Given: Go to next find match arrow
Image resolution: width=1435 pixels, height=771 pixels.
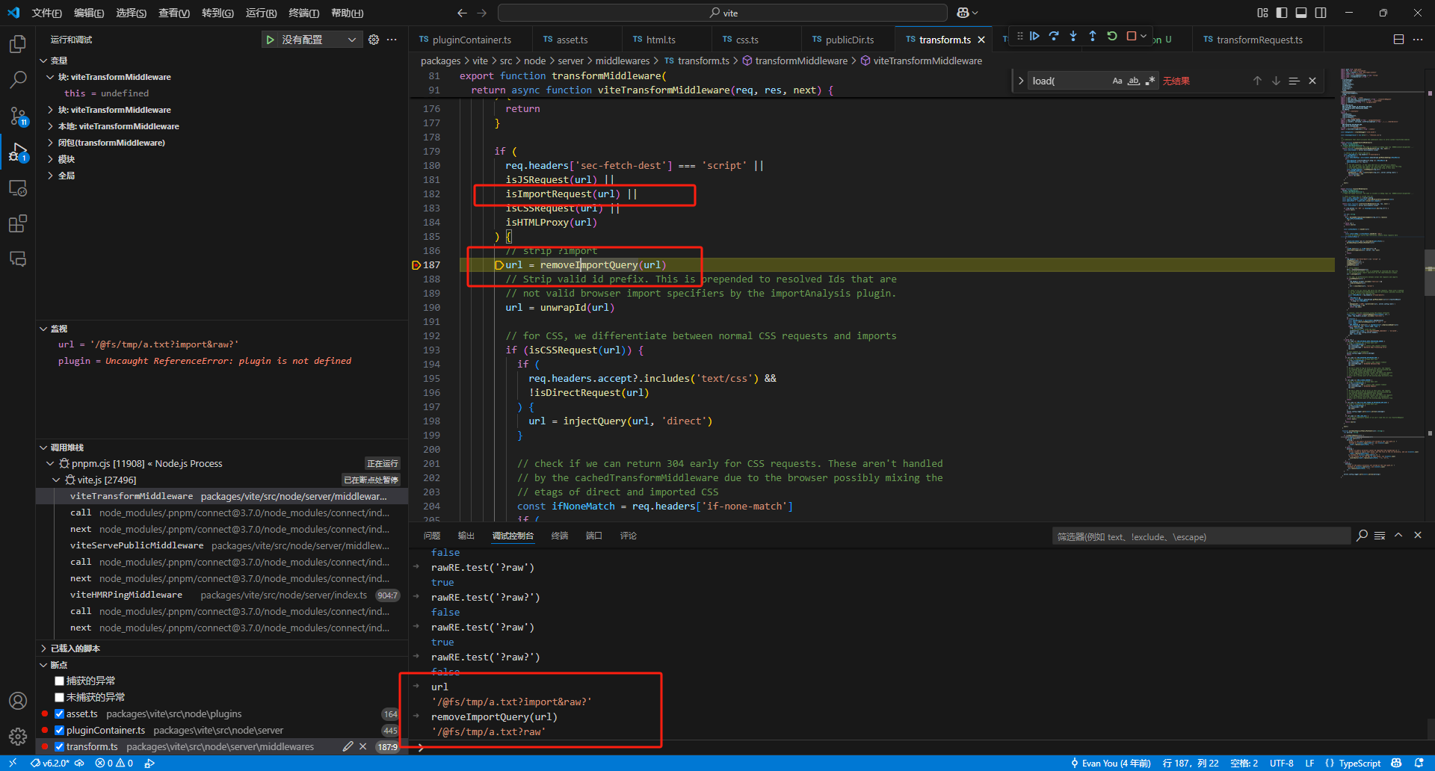Looking at the screenshot, I should 1276,81.
